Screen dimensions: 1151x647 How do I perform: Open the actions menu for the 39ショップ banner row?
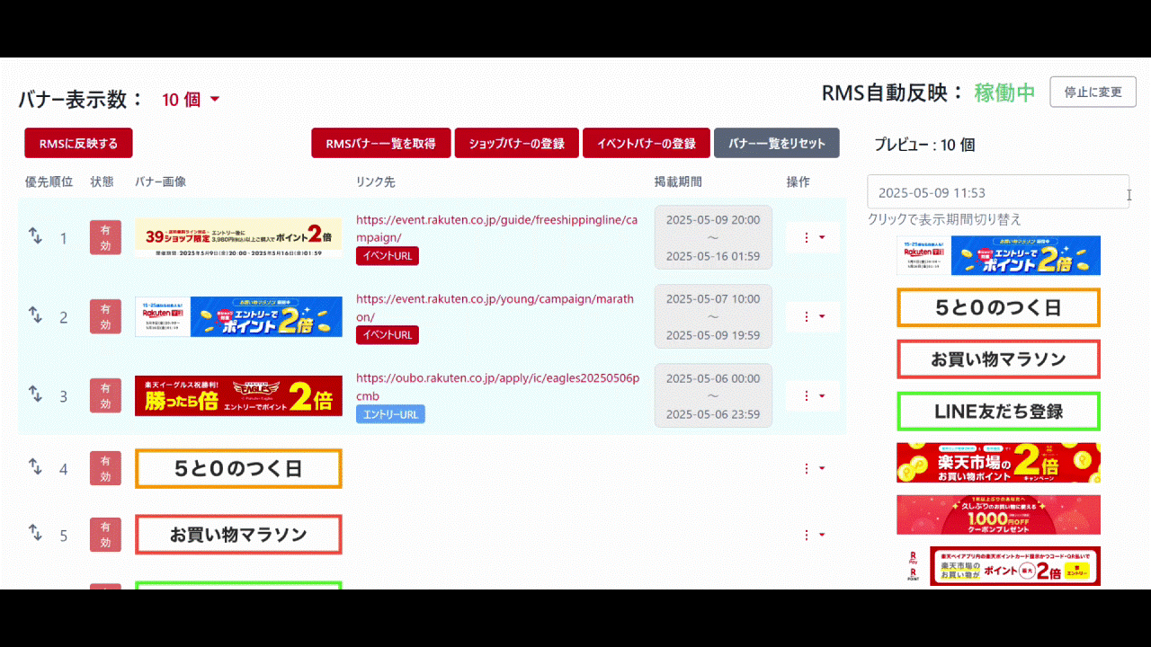(x=813, y=237)
